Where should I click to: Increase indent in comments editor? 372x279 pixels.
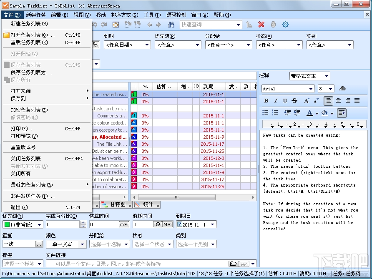pos(297,113)
